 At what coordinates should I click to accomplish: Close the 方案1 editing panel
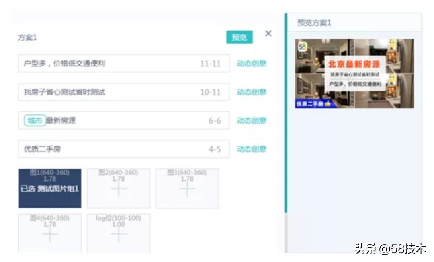click(268, 34)
